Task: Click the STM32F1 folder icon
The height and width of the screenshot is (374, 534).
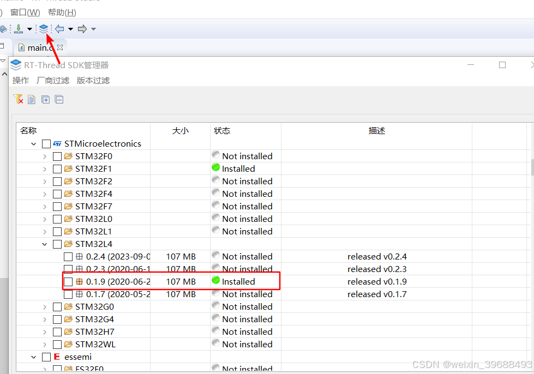Action: (x=68, y=169)
